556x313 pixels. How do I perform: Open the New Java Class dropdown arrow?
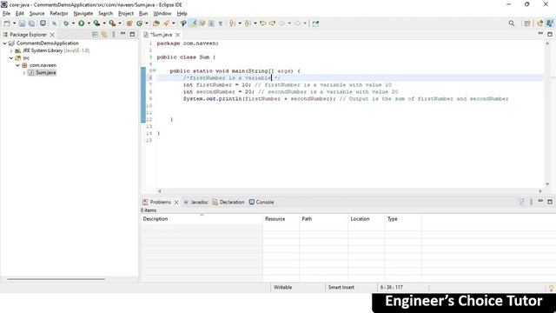point(147,23)
